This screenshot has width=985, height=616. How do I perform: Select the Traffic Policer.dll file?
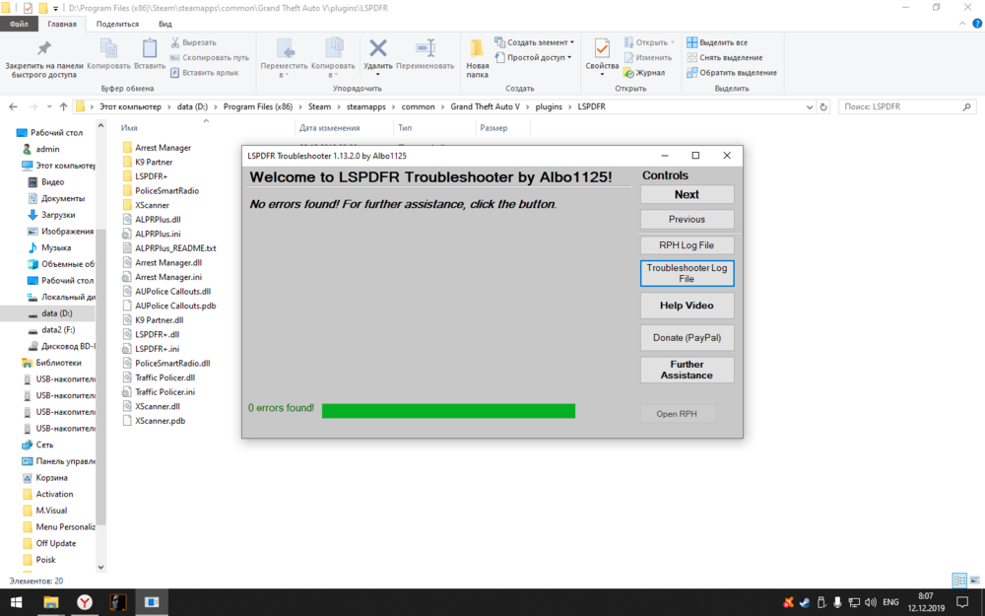pos(159,377)
